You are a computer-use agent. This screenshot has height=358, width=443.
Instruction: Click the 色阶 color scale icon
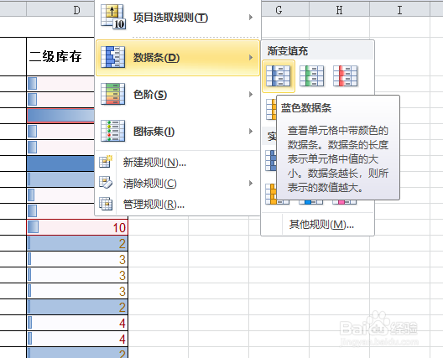click(x=113, y=94)
